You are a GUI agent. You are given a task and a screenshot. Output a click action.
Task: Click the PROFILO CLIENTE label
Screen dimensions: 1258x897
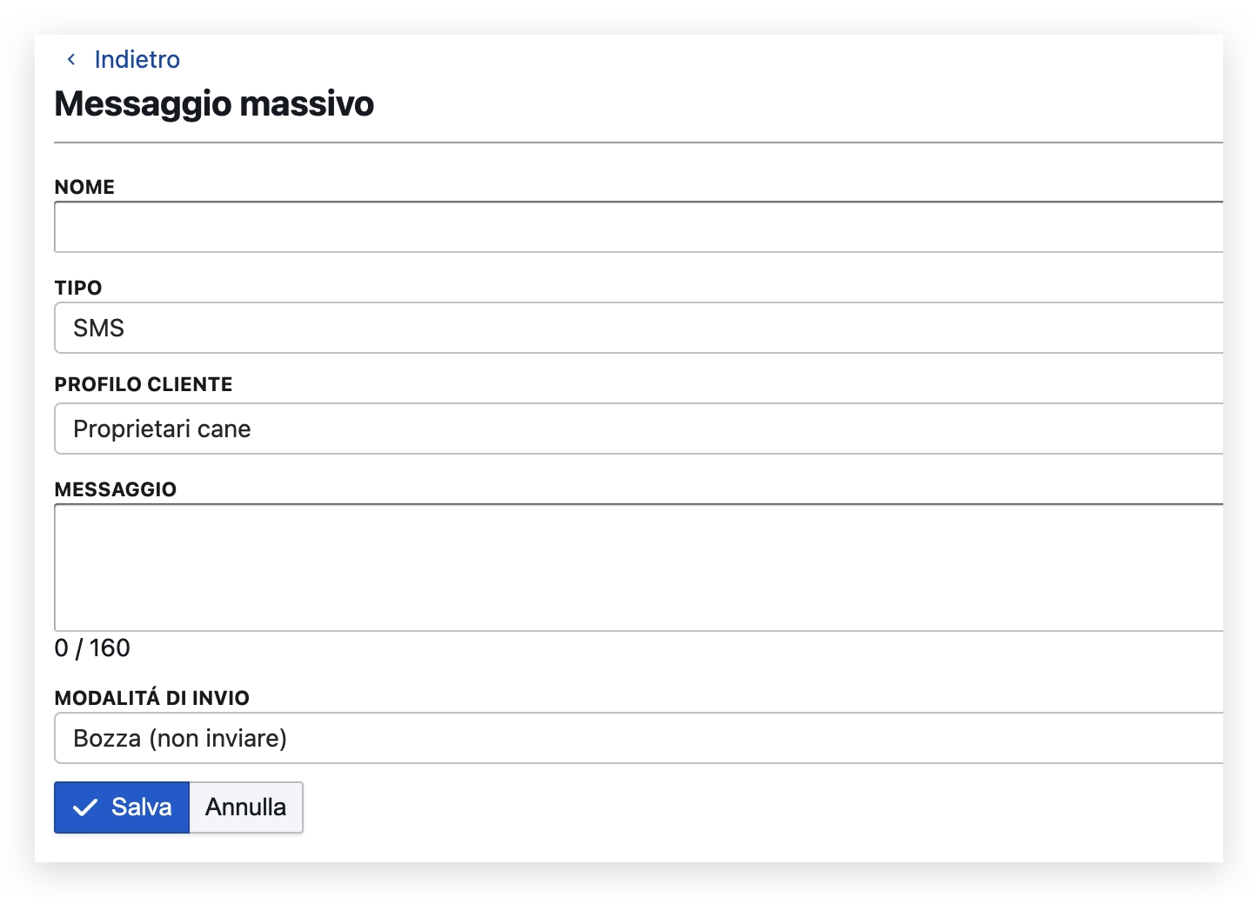[144, 384]
